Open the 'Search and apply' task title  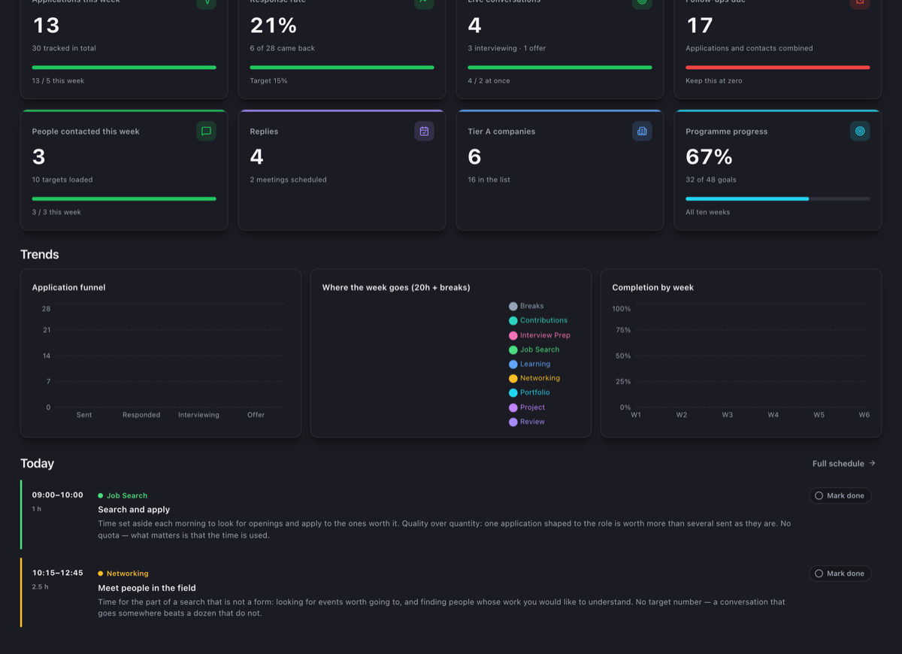click(x=134, y=510)
